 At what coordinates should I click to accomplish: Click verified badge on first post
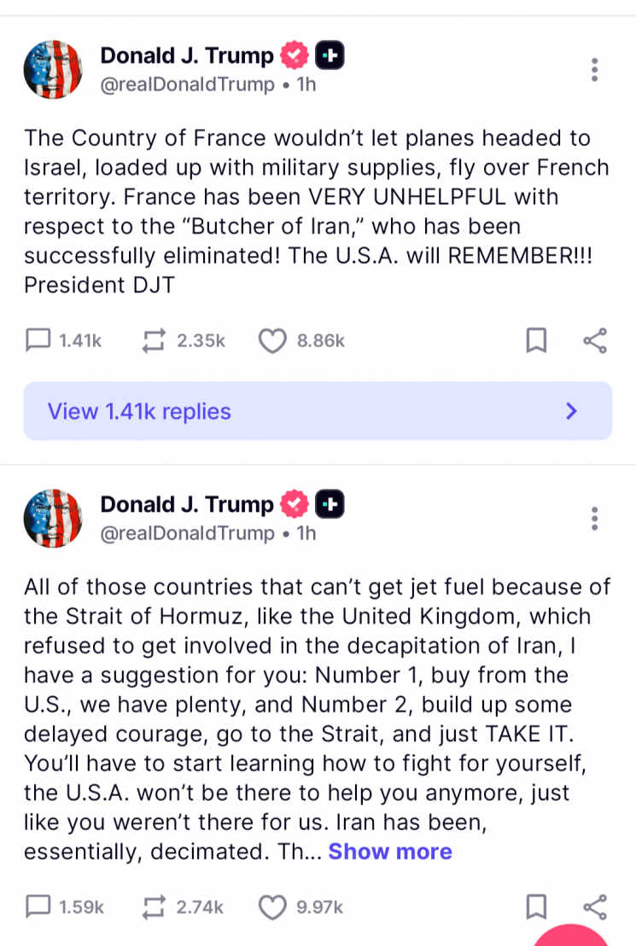tap(295, 56)
